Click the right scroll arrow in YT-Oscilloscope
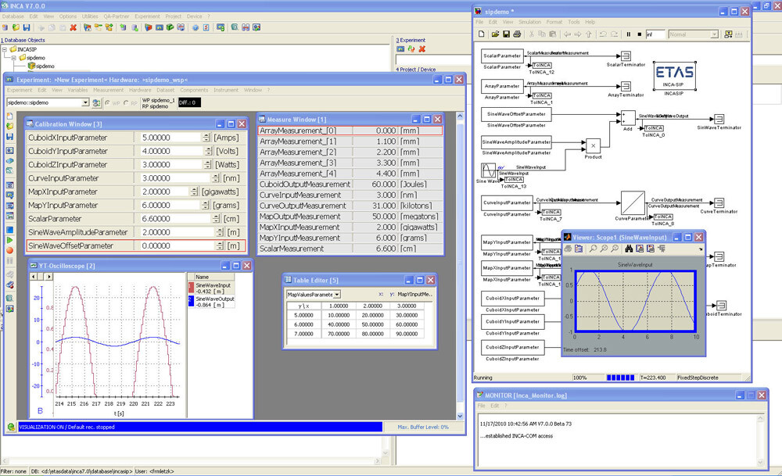782x476 pixels. pos(48,277)
